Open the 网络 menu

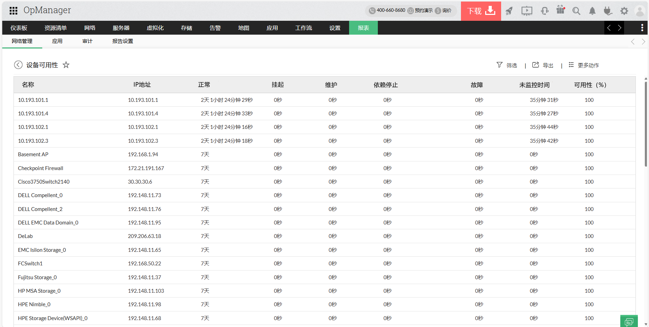click(x=90, y=28)
